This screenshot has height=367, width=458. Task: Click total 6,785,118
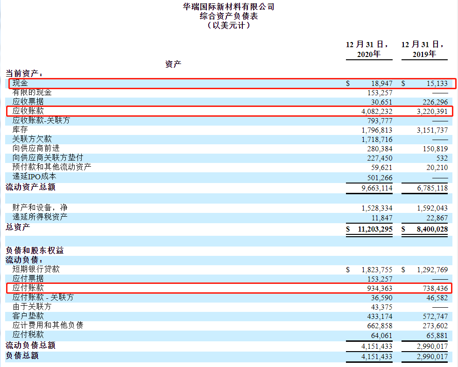pos(432,188)
